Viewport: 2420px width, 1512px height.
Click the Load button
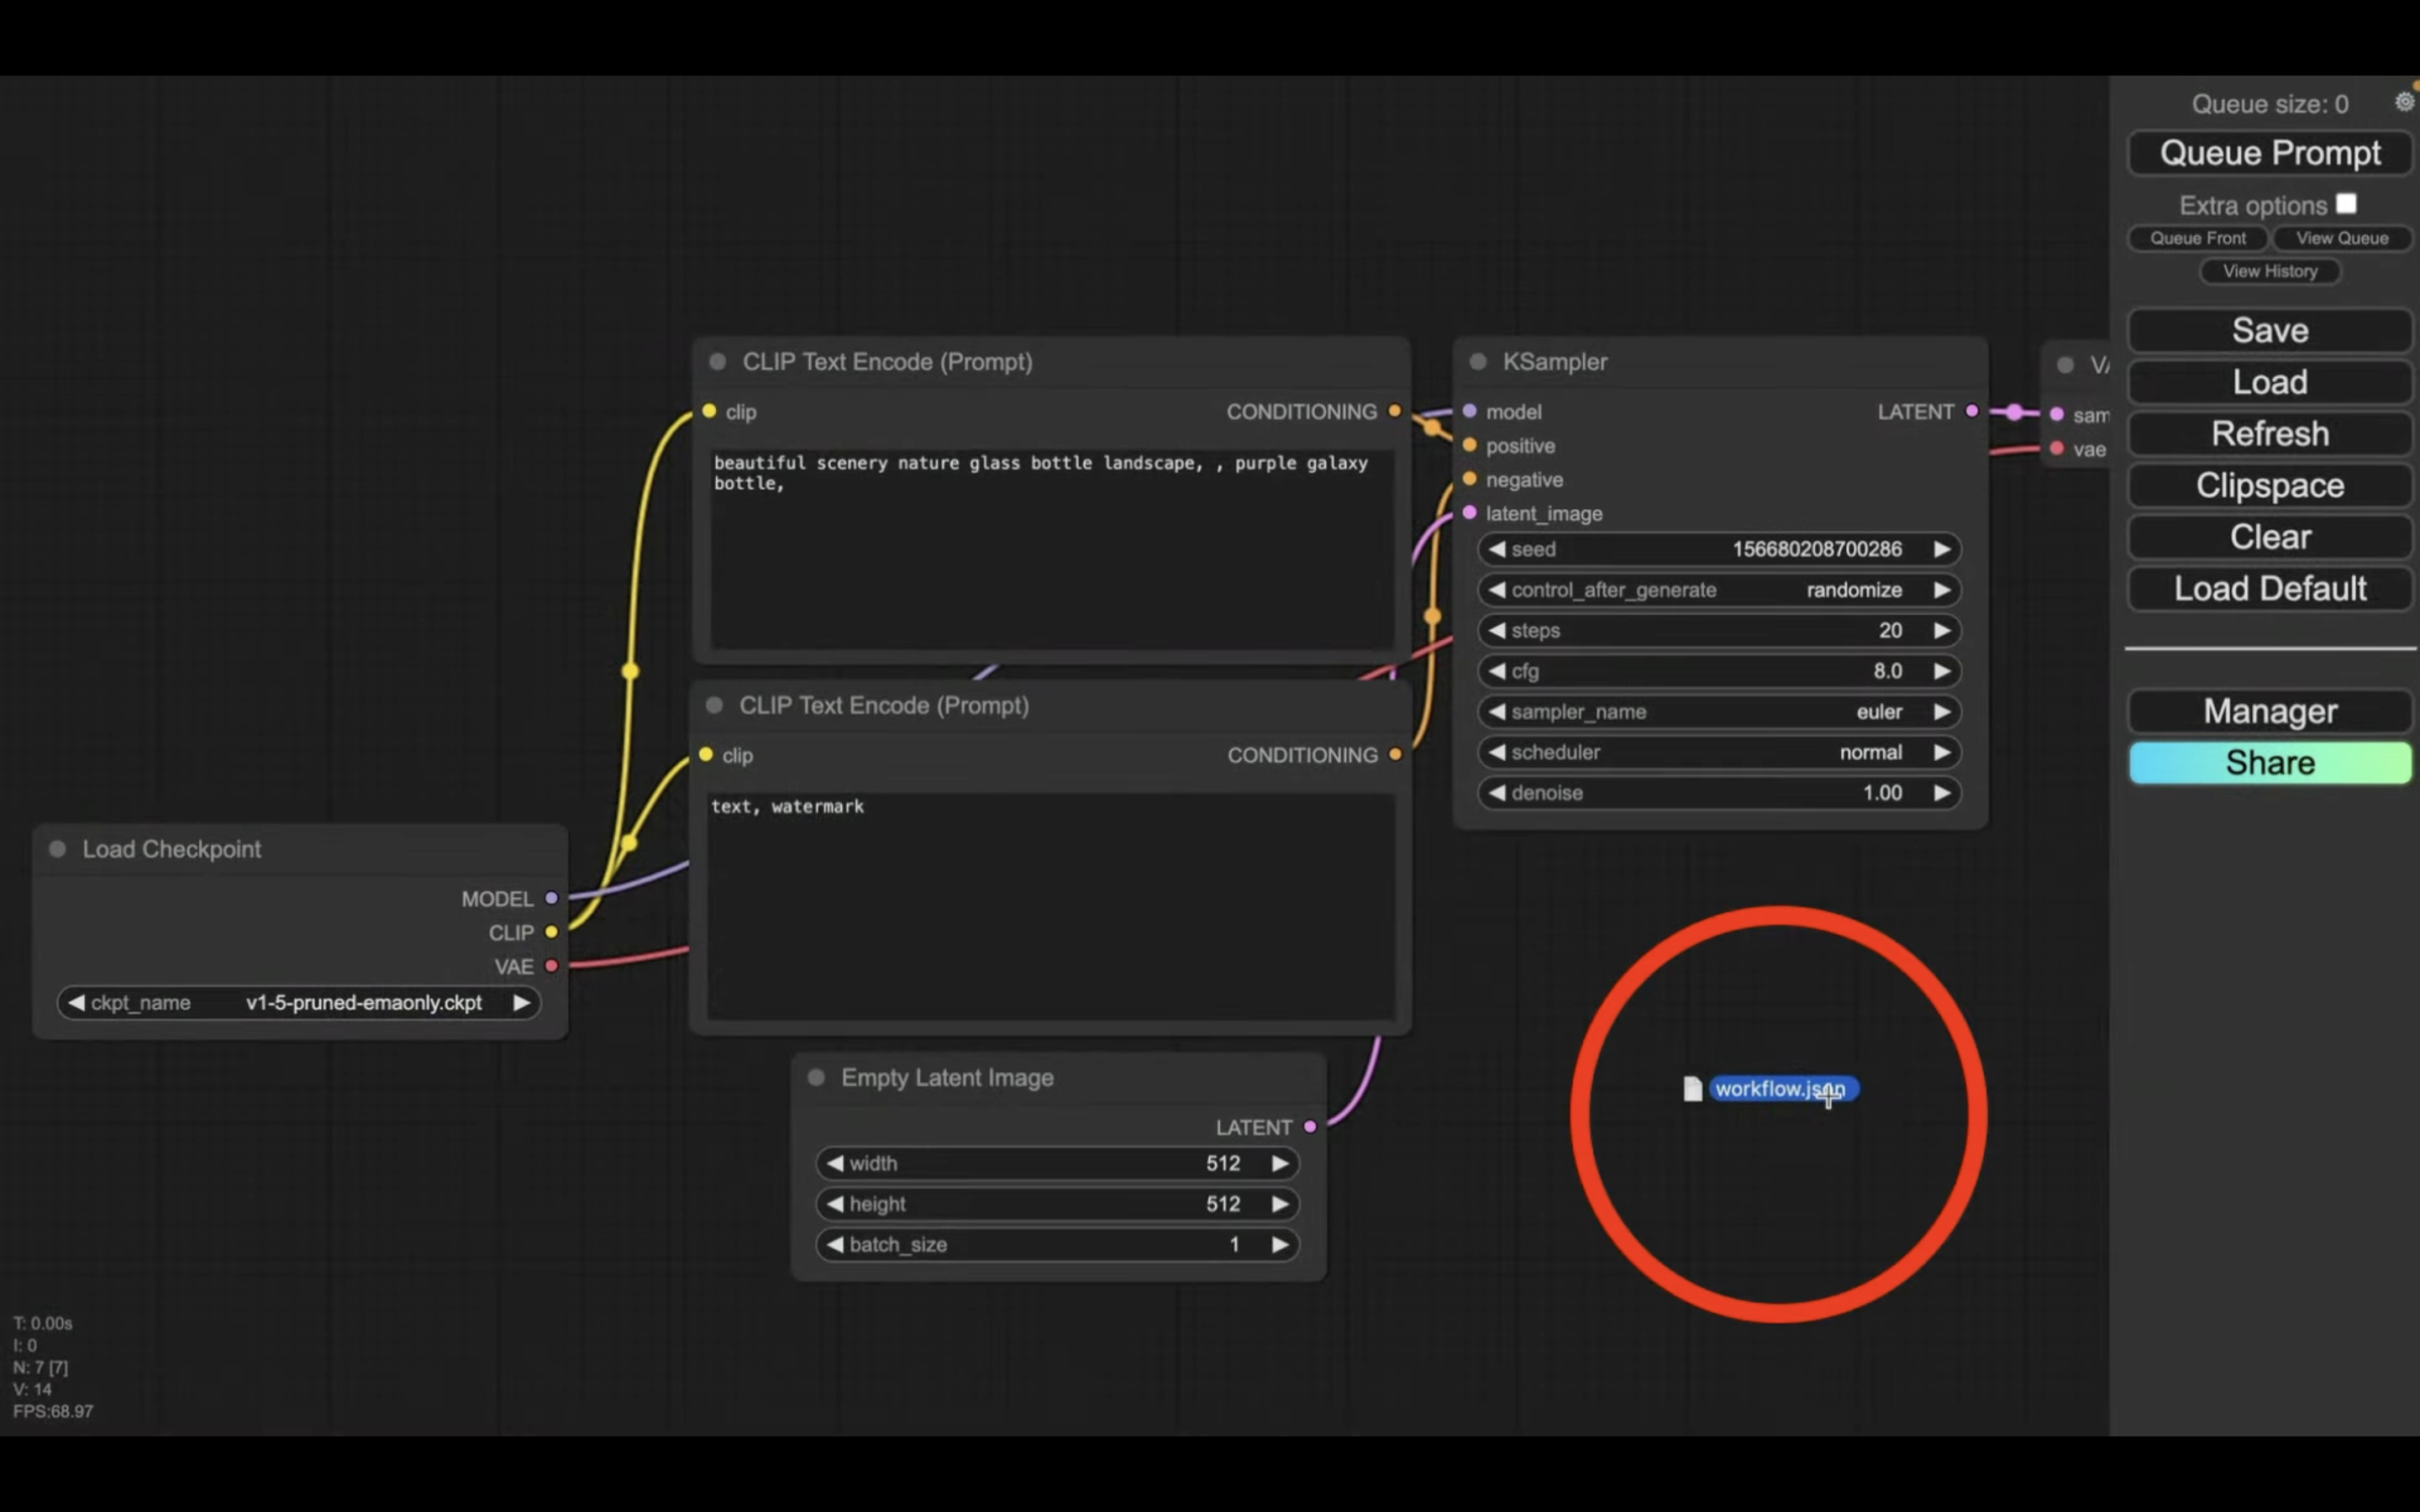(x=2270, y=382)
